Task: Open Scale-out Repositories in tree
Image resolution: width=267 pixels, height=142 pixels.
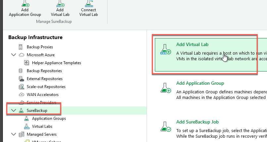Action: pyautogui.click(x=46, y=87)
